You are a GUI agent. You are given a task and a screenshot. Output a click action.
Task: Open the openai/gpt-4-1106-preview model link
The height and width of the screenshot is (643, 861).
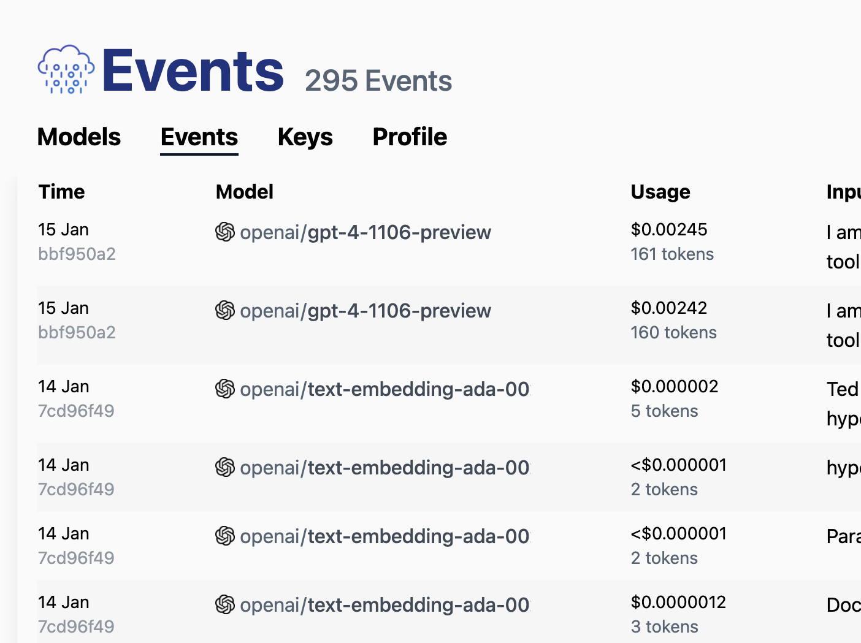click(366, 232)
